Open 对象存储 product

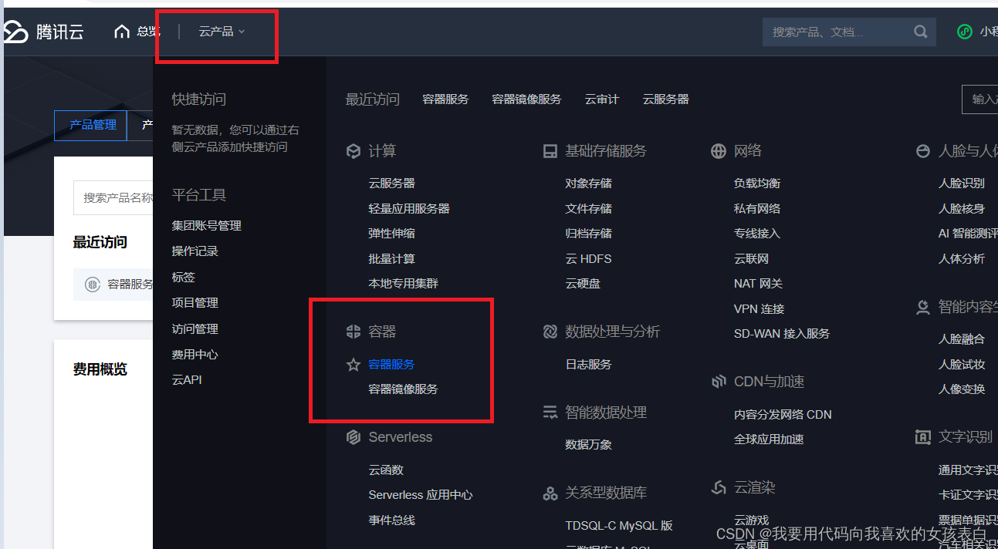click(x=588, y=184)
